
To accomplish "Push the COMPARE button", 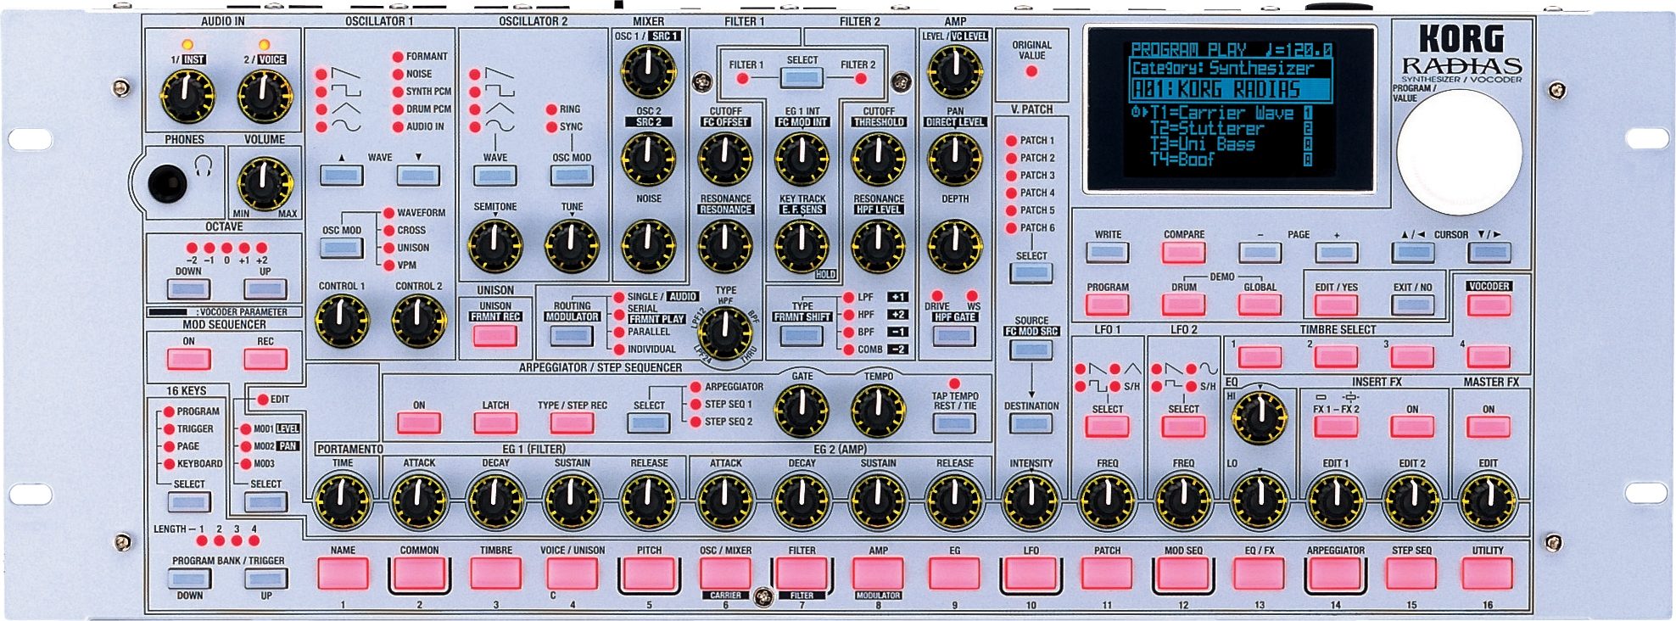I will coord(1184,252).
